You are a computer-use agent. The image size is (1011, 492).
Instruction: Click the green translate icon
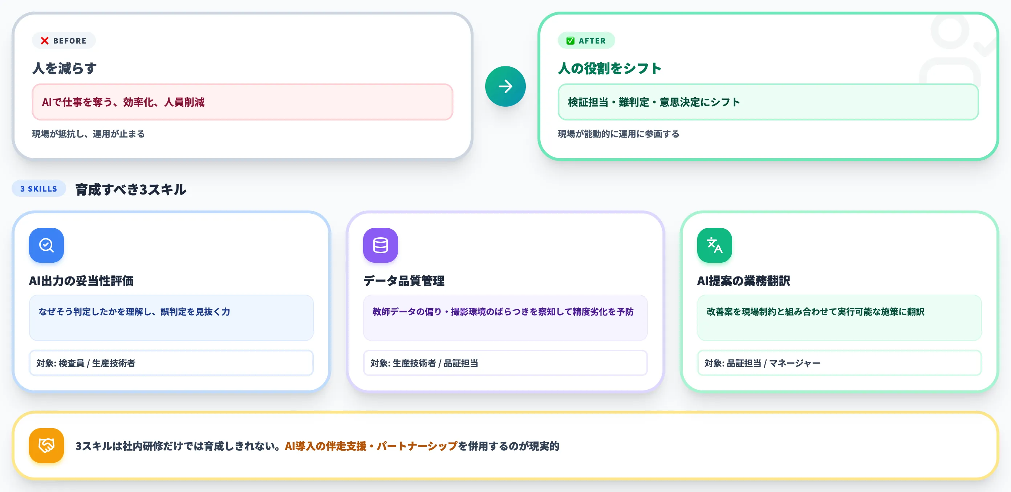tap(714, 245)
